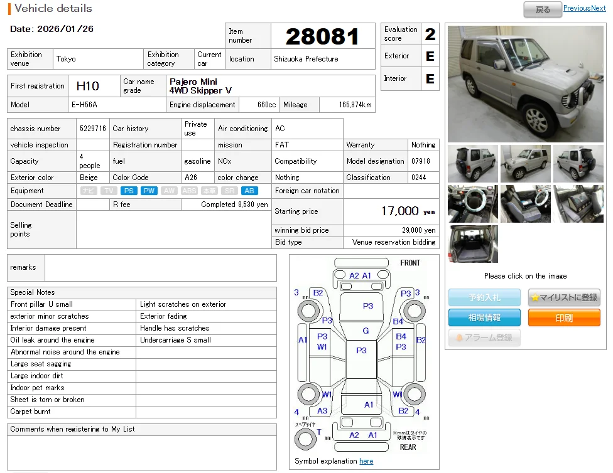
Task: Click the model value E-H56A
Action: 84,105
